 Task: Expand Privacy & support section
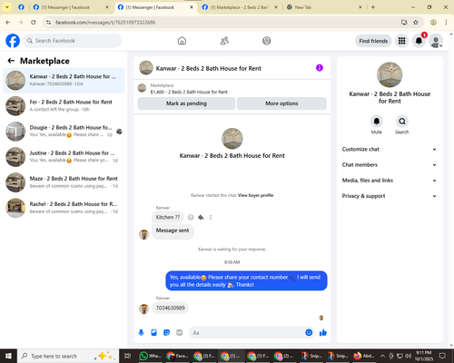(390, 196)
